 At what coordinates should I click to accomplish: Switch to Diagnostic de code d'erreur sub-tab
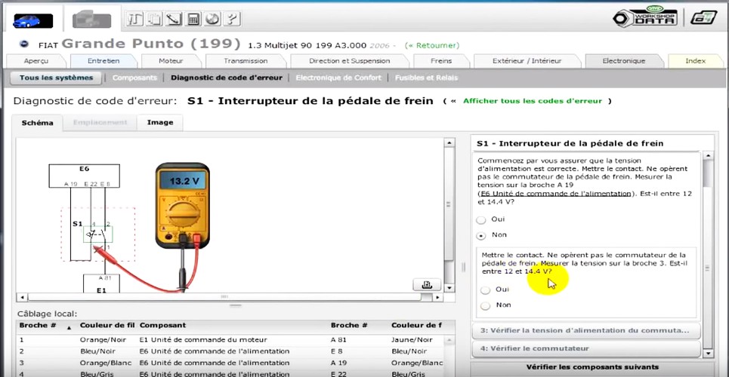click(227, 78)
